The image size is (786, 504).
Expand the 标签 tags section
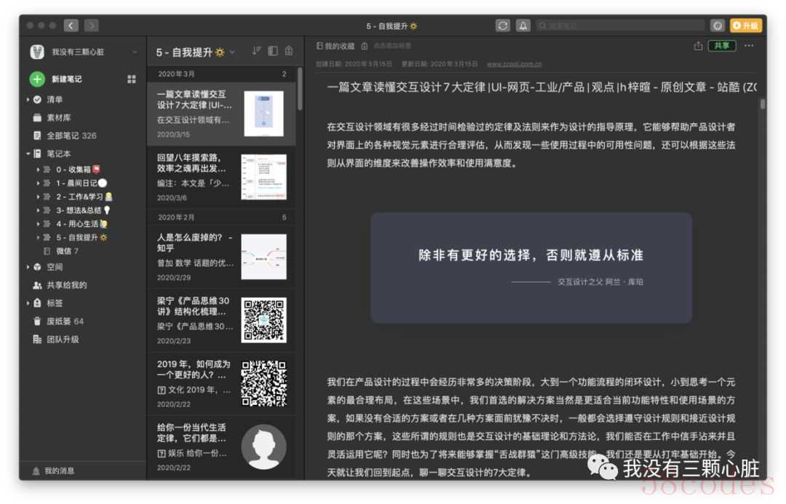[28, 303]
